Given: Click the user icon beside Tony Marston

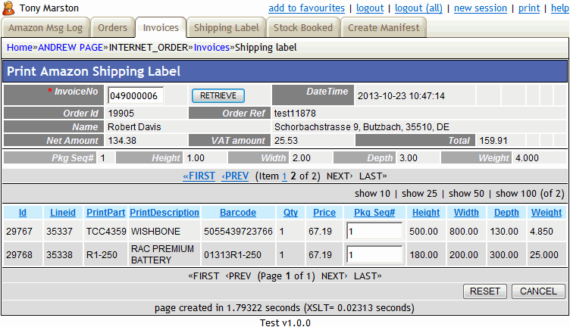Looking at the screenshot, I should tap(9, 8).
